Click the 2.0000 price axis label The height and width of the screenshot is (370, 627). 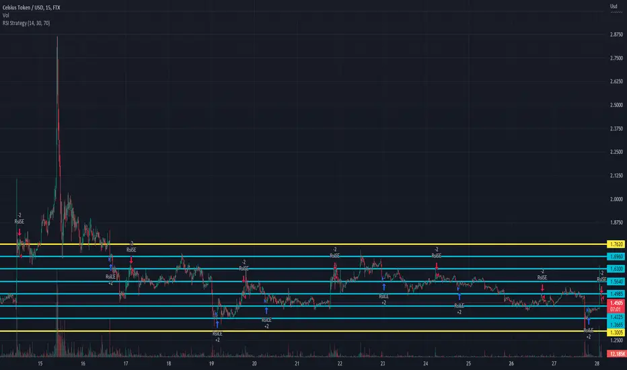coord(616,199)
